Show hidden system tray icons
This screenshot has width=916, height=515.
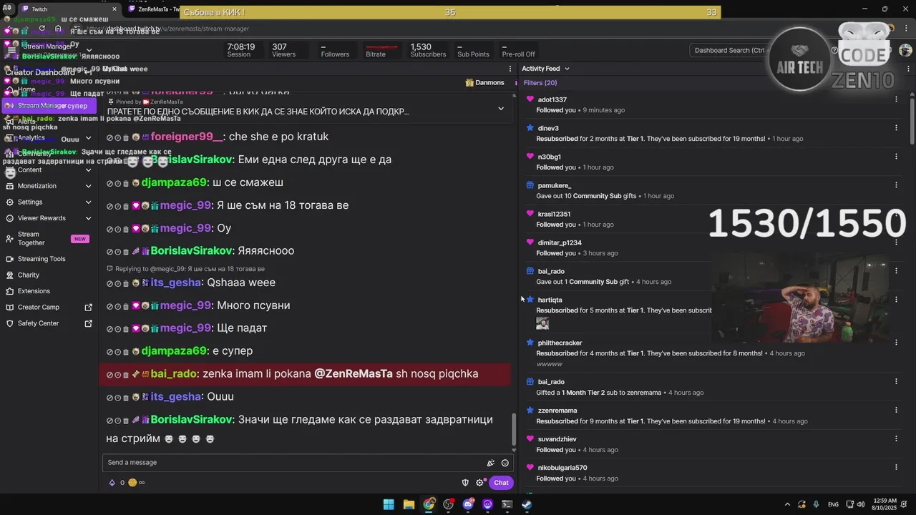(x=787, y=504)
